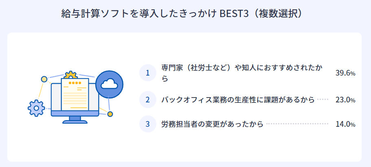The image size is (371, 167).
Task: Click the yellow node dot below the cloud
Action: [110, 114]
